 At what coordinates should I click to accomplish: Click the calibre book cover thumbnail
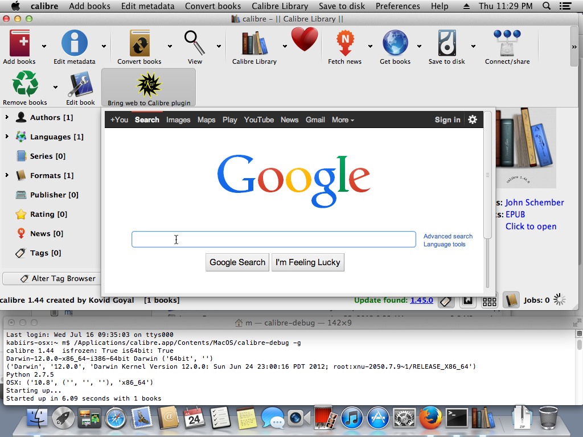(525, 147)
